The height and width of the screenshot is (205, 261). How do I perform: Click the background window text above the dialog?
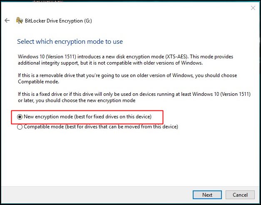(x=48, y=1)
